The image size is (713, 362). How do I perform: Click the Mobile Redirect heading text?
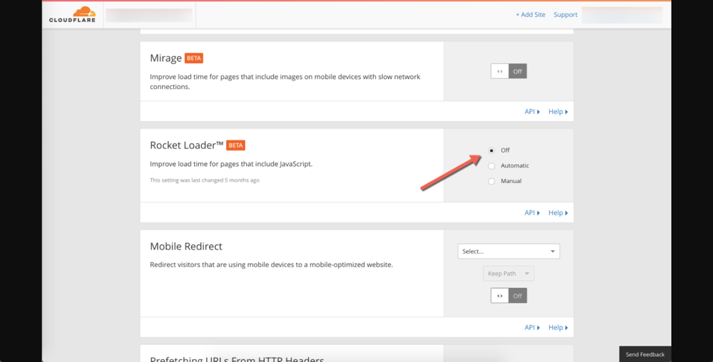pos(186,246)
